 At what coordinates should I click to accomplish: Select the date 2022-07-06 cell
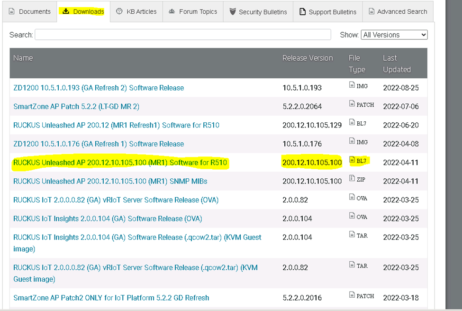(x=401, y=106)
